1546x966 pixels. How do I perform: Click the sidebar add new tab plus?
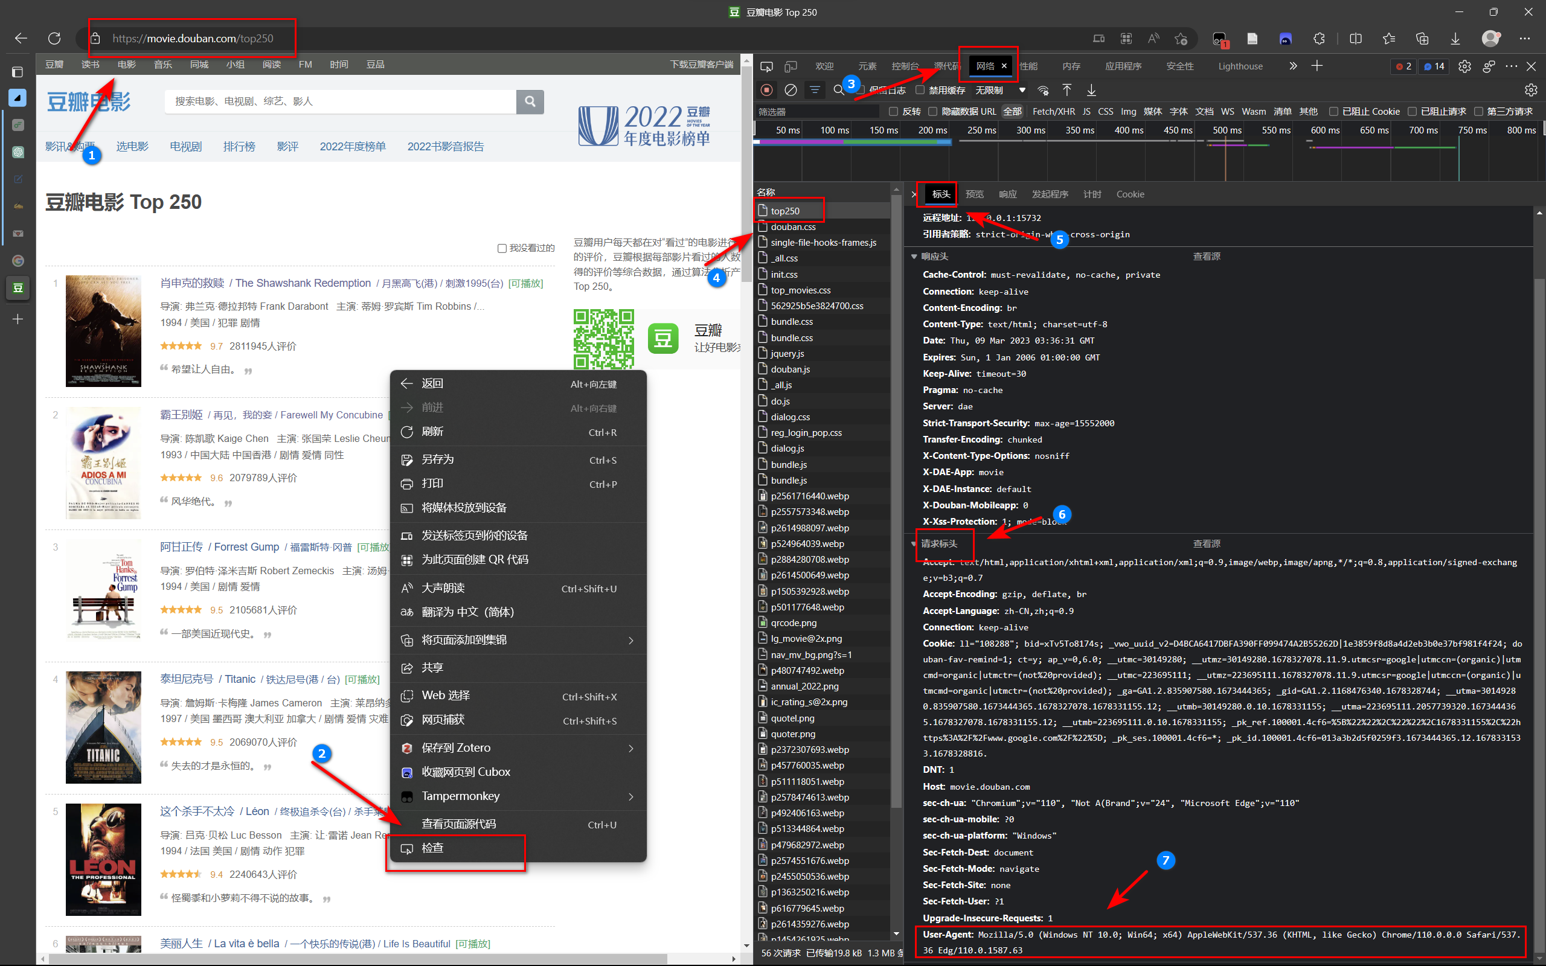(18, 319)
